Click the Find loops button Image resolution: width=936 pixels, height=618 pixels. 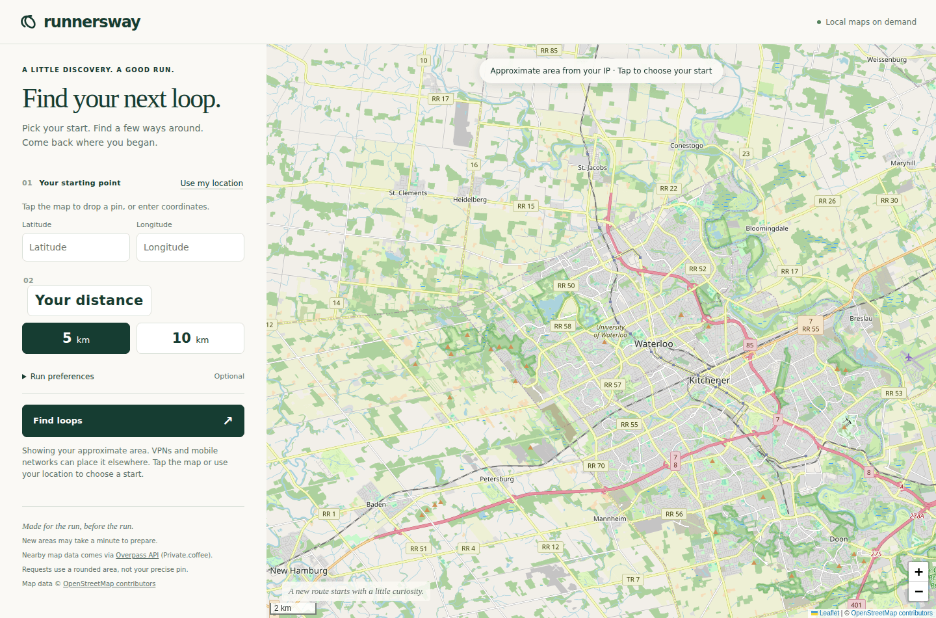click(x=133, y=421)
